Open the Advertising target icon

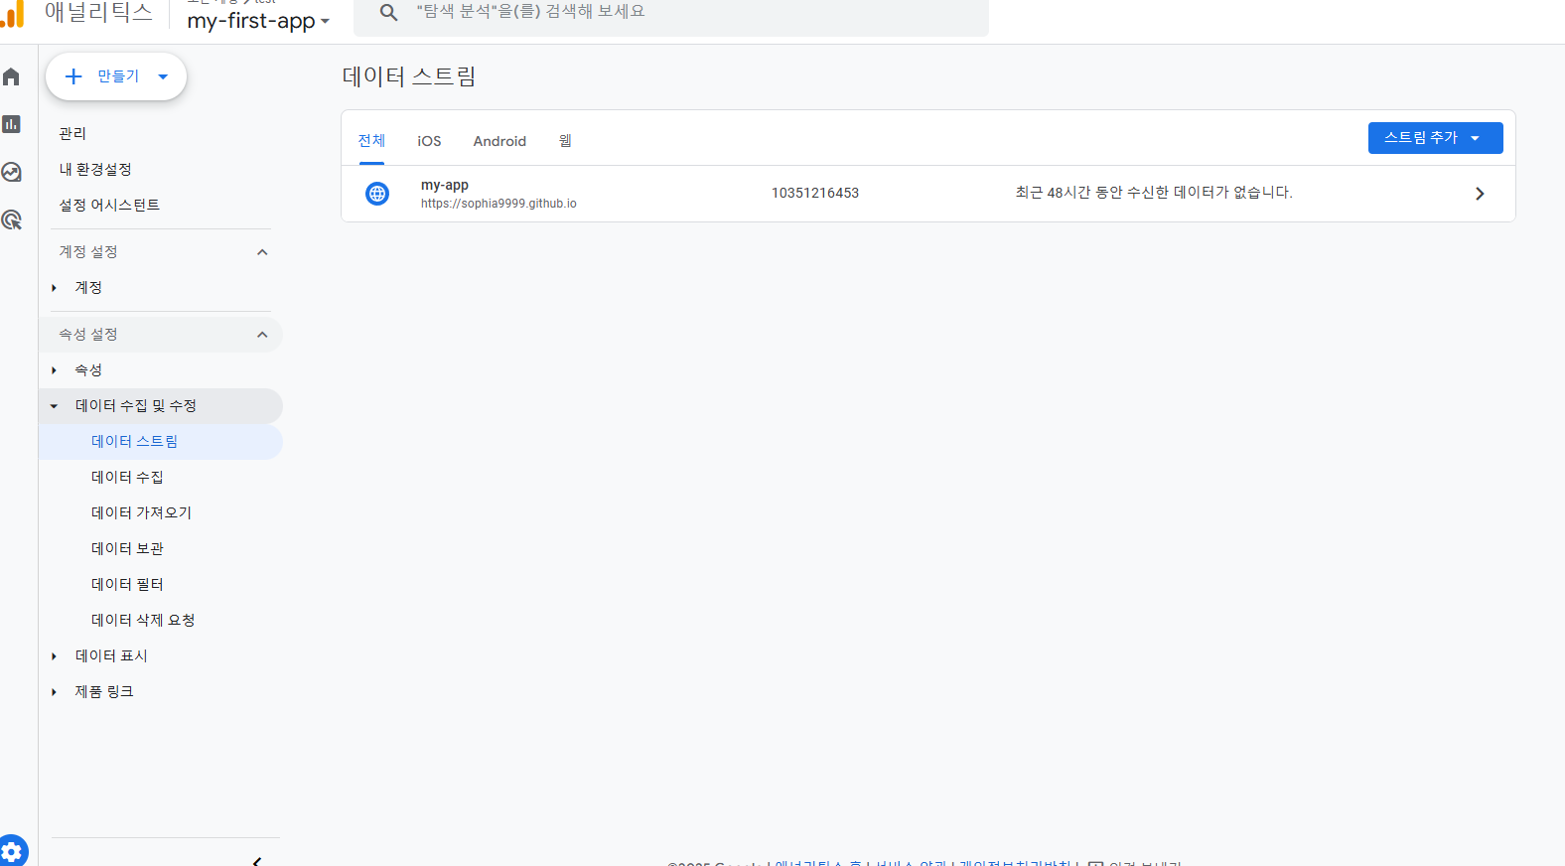click(12, 219)
